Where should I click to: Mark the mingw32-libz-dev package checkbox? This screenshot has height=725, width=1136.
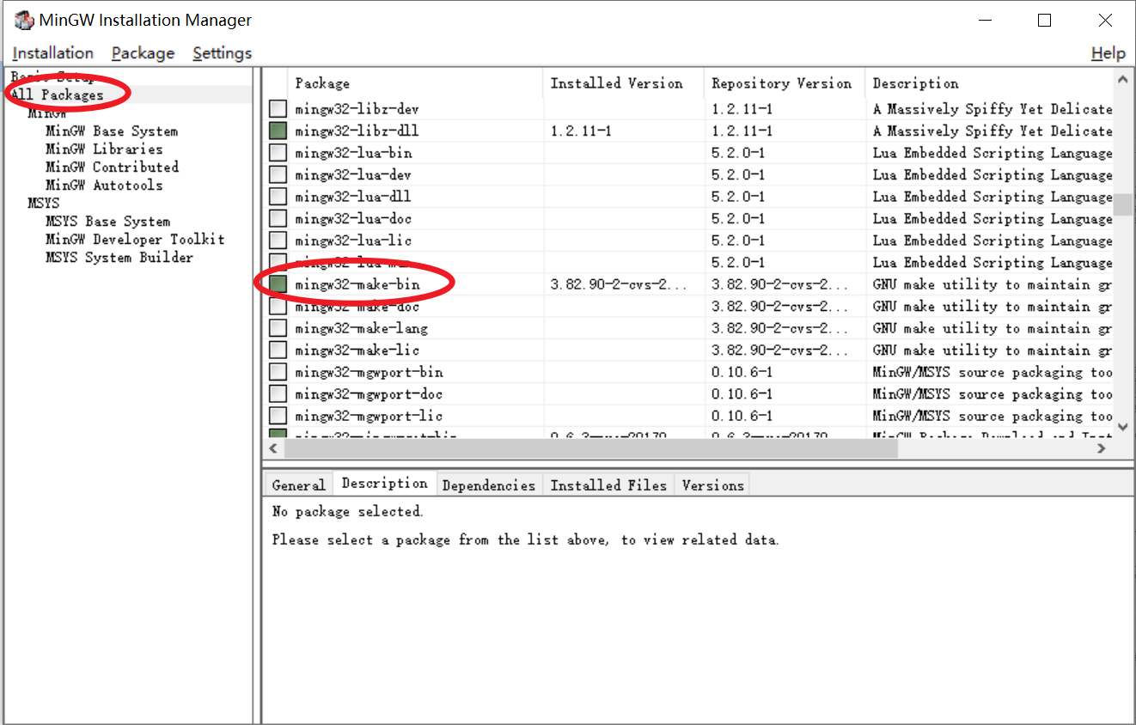click(x=278, y=109)
